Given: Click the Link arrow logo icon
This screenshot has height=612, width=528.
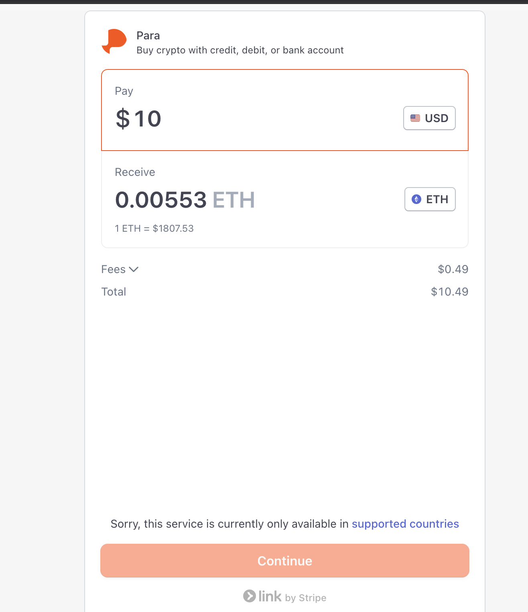Looking at the screenshot, I should tap(249, 596).
